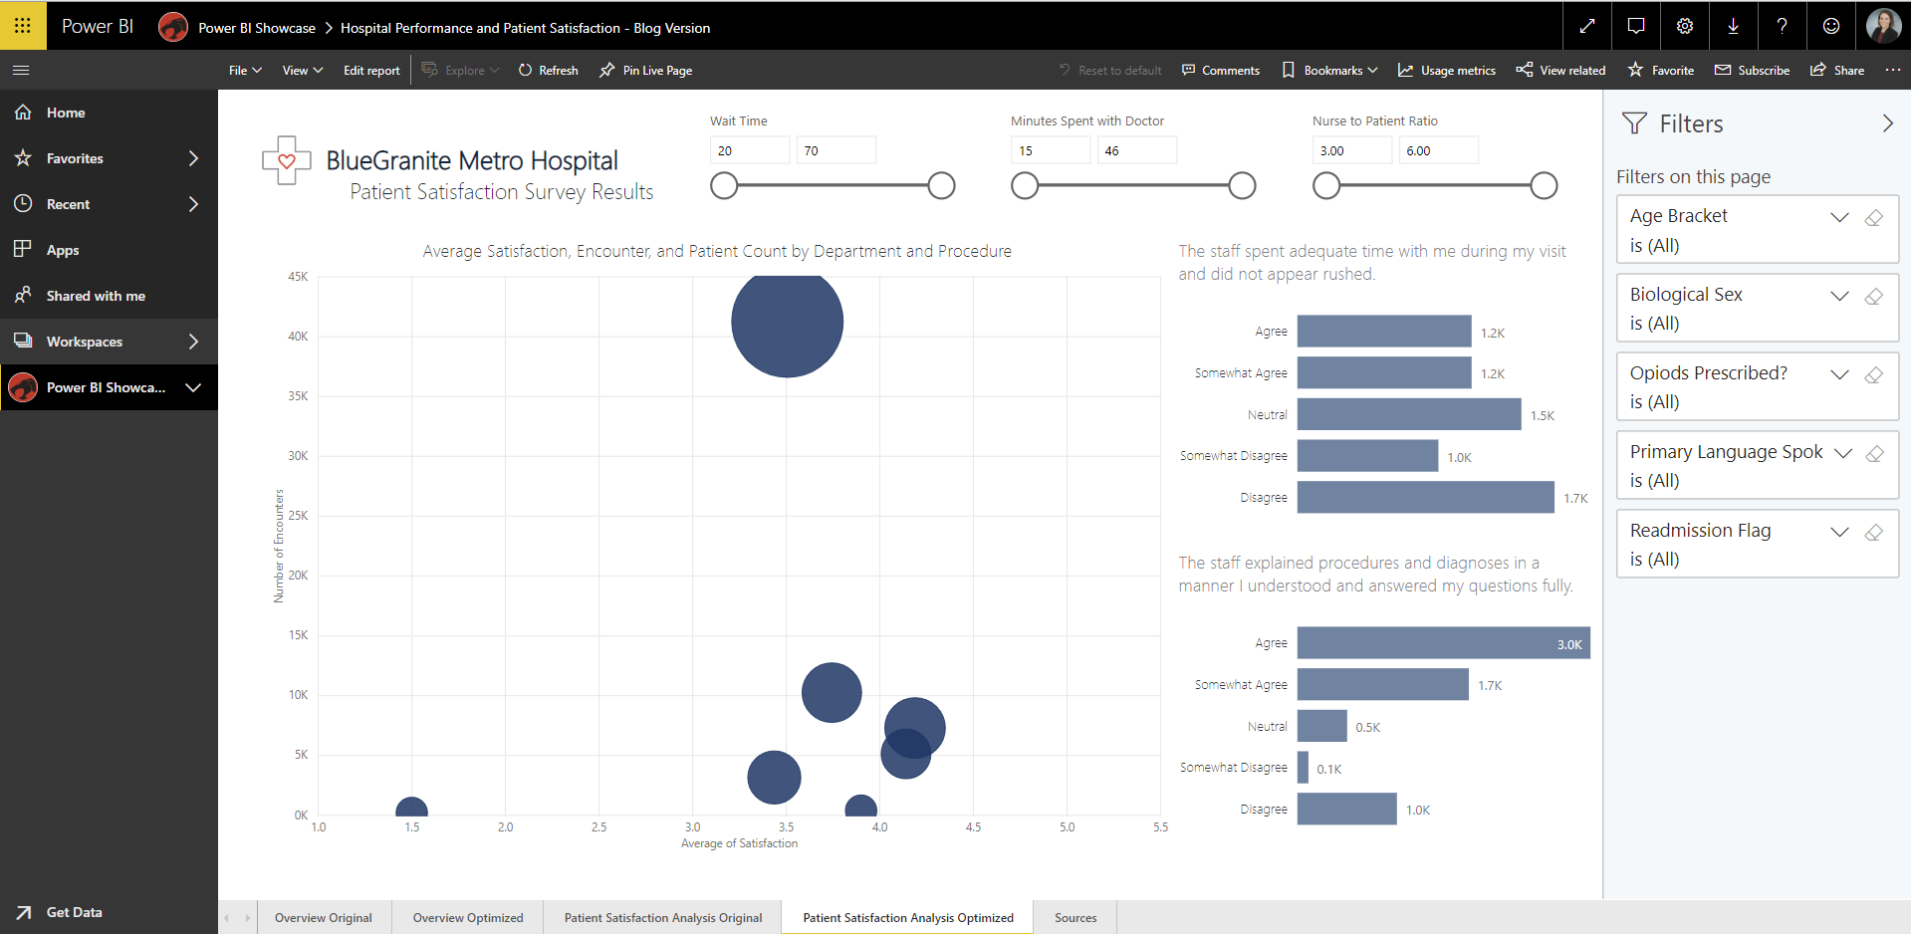Open the Bookmarks dropdown
This screenshot has height=934, width=1911.
pyautogui.click(x=1329, y=70)
